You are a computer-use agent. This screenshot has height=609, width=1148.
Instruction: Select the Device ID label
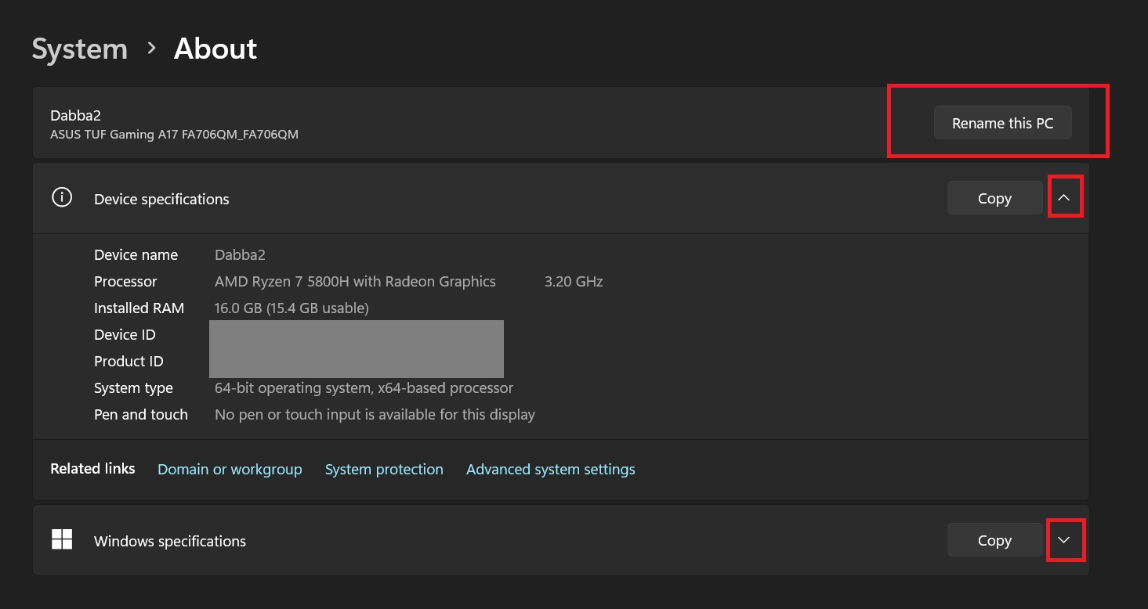pyautogui.click(x=125, y=335)
